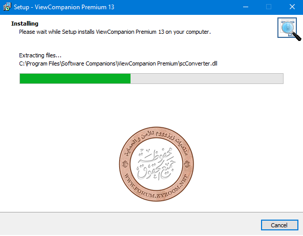This screenshot has width=303, height=236.
Task: Click the "Extracting files..." status text
Action: 40,55
